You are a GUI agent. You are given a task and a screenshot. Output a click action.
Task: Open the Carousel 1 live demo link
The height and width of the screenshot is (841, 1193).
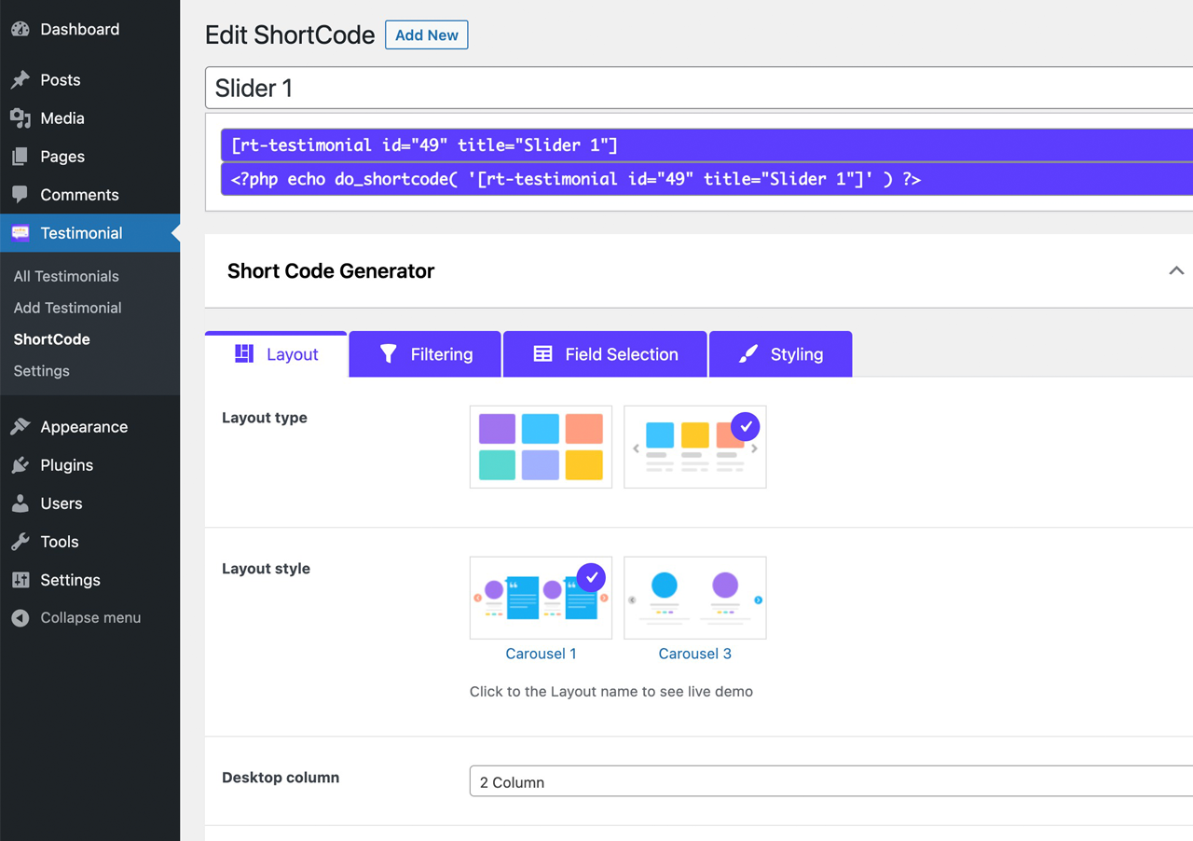[541, 654]
